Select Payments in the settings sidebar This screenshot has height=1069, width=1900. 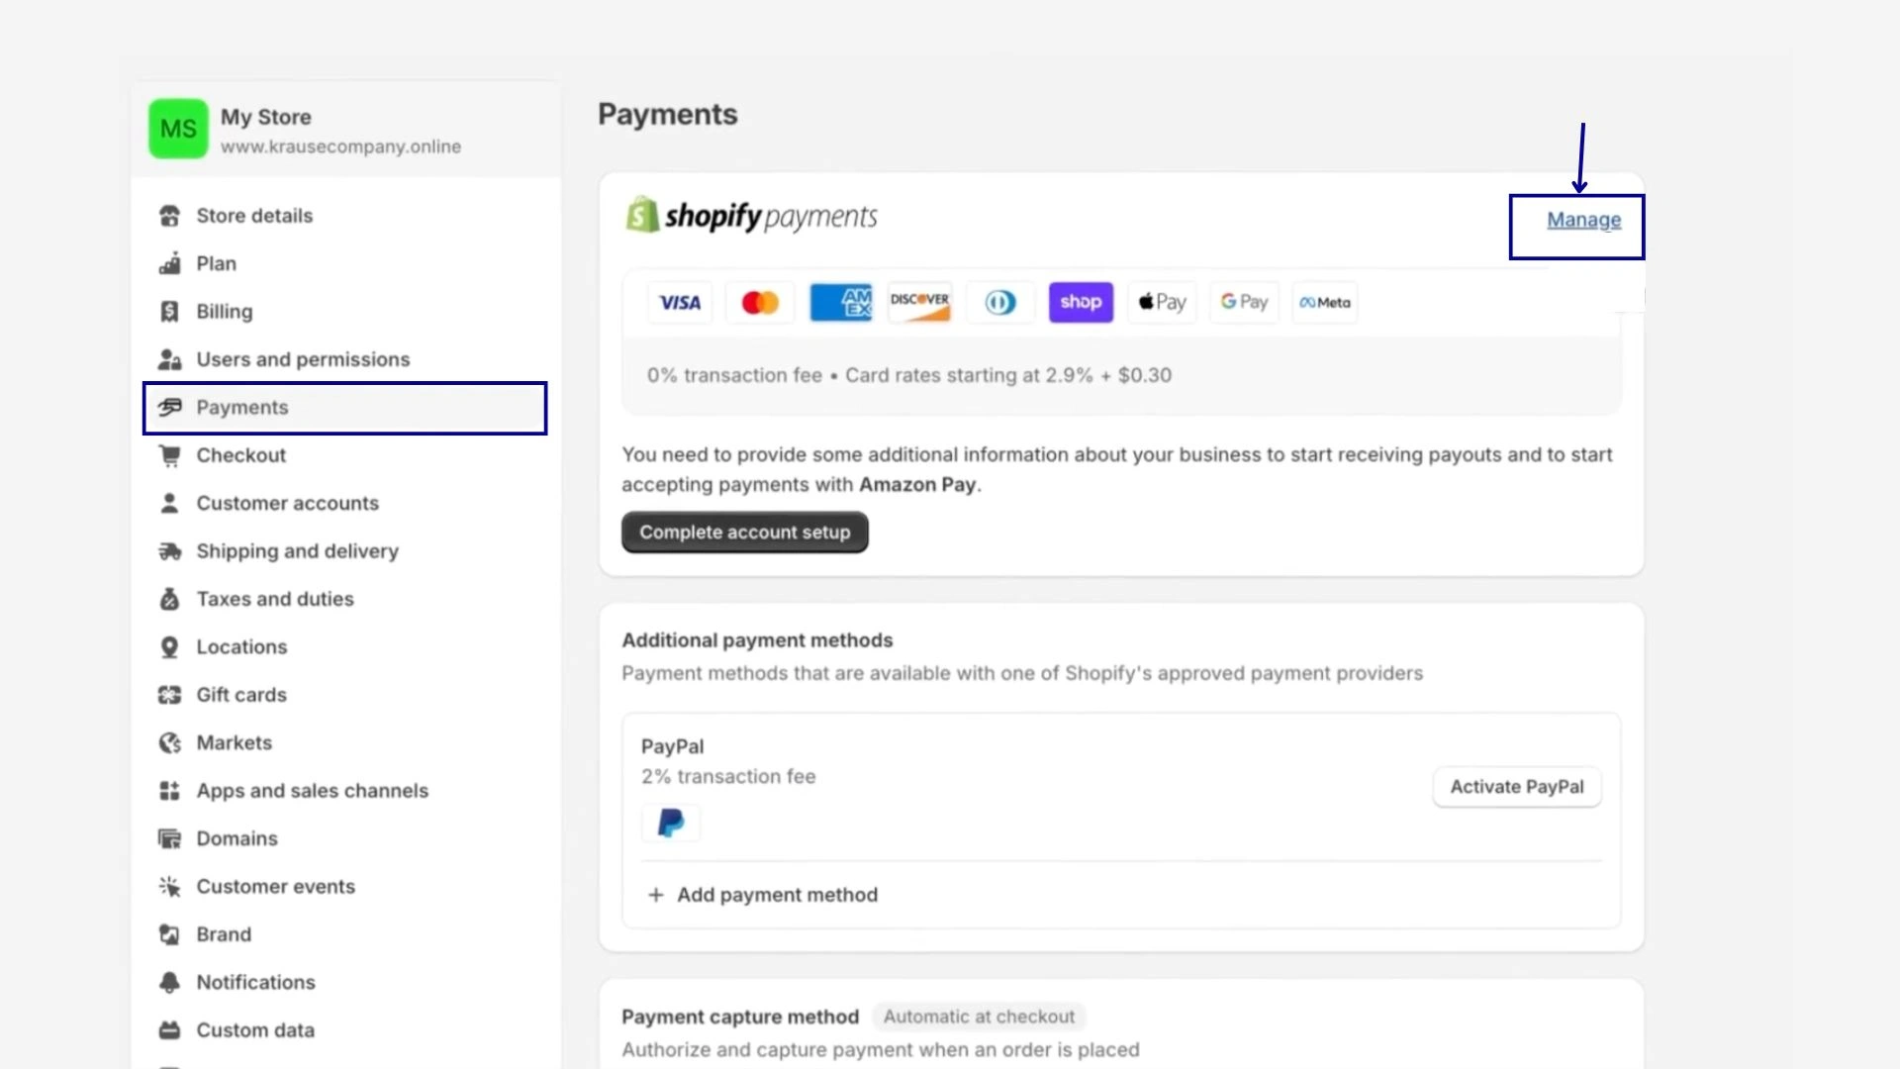coord(344,408)
